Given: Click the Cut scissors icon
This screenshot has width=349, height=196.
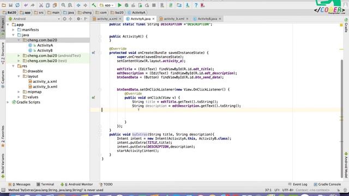Looking at the screenshot, I should tap(41, 5).
